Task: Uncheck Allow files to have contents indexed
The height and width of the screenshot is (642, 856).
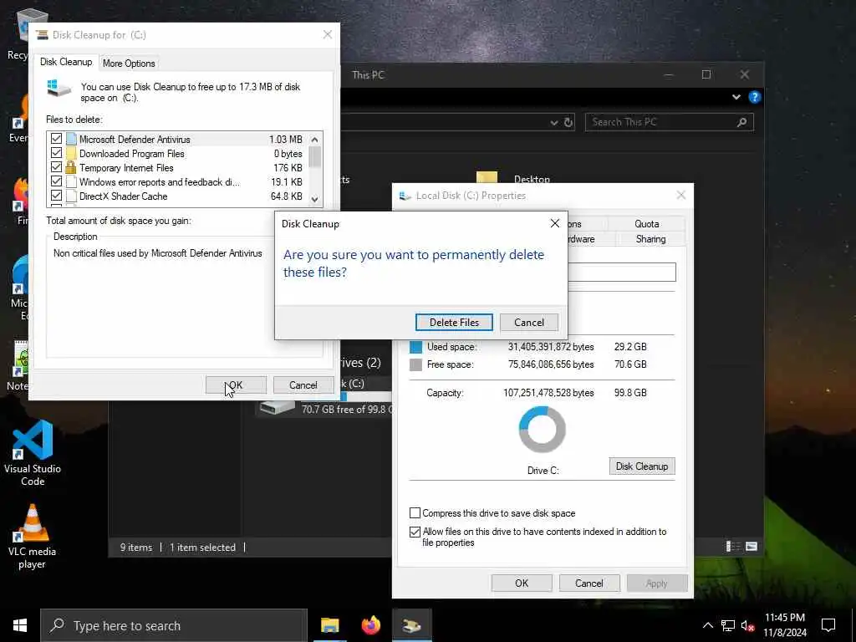Action: coord(415,532)
